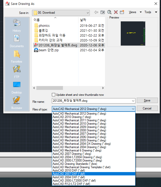Click the file list scroll-right arrow

click(x=103, y=88)
